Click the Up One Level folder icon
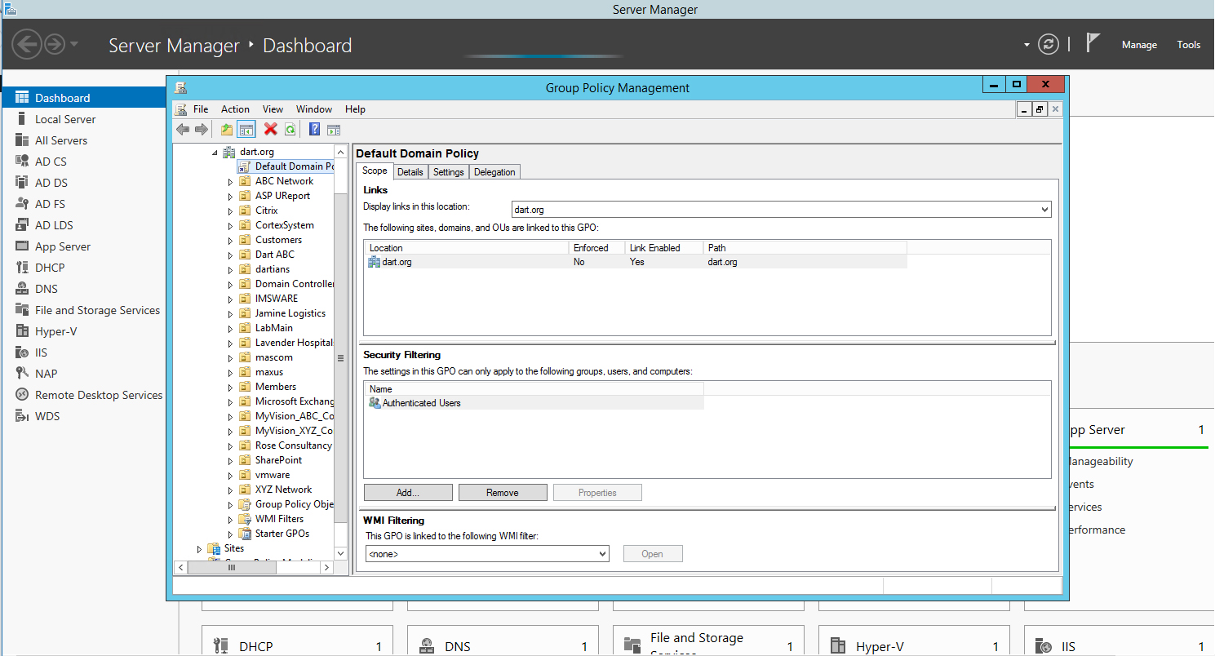 click(x=227, y=129)
